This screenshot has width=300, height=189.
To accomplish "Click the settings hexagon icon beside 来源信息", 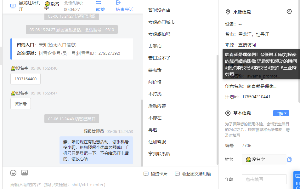I will coord(289,11).
